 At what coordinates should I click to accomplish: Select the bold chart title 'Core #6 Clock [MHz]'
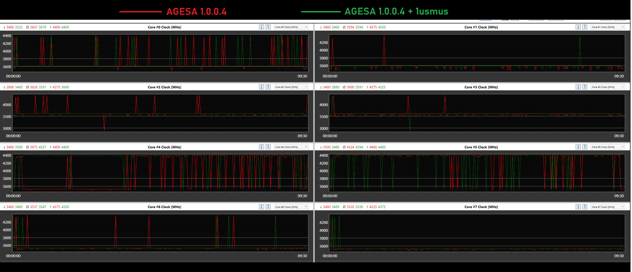164,207
